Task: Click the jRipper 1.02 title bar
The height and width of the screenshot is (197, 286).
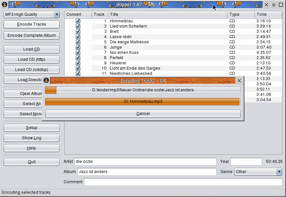Action: coord(136,5)
